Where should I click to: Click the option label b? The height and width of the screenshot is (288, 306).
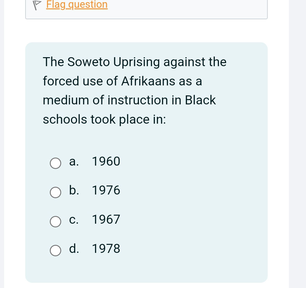point(73,190)
